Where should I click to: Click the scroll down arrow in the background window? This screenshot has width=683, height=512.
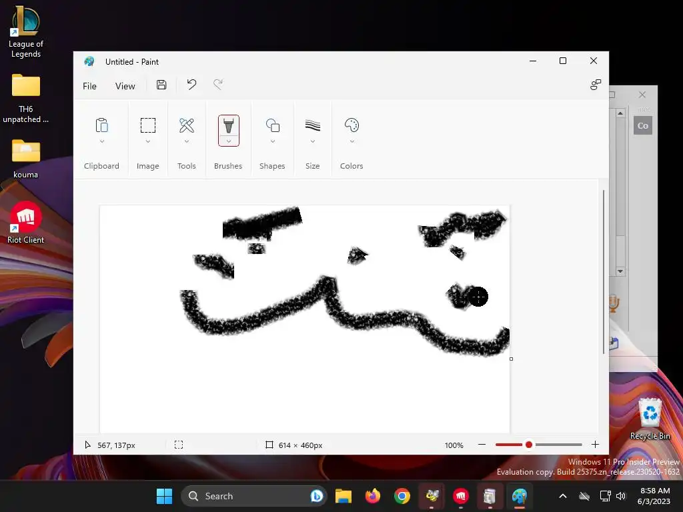[620, 271]
